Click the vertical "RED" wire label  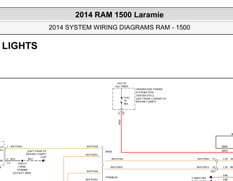click(120, 122)
